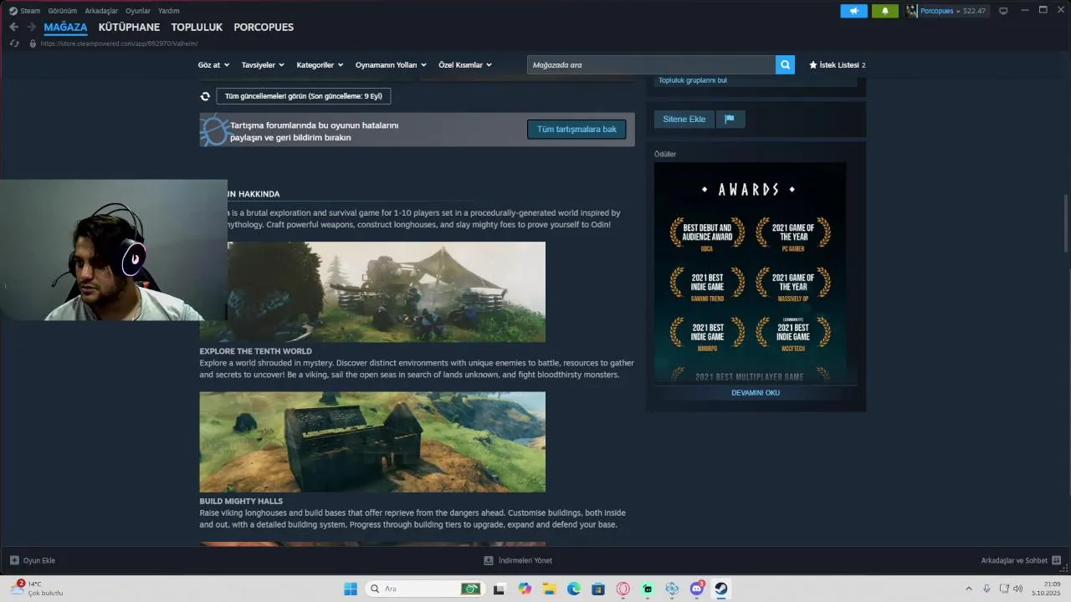The width and height of the screenshot is (1071, 602).
Task: Open Discord from the taskbar
Action: tap(696, 589)
